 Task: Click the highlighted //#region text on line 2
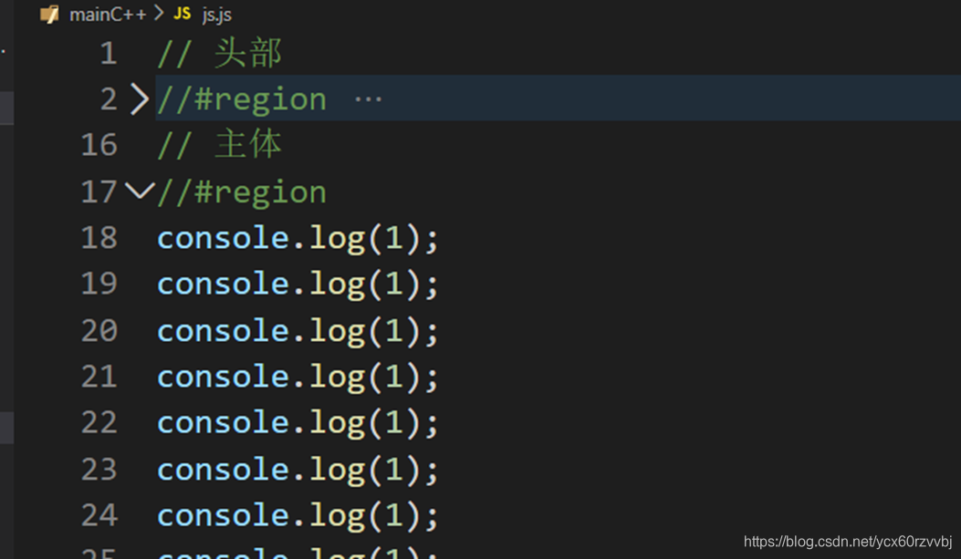(x=241, y=98)
